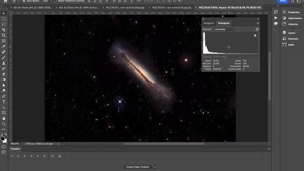The image size is (304, 171).
Task: Switch to NGC3628 L raw unstretched.jpg tab
Action: click(125, 8)
